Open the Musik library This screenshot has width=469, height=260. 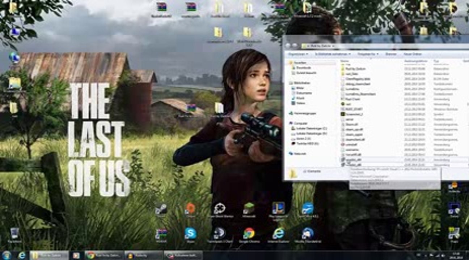(299, 98)
